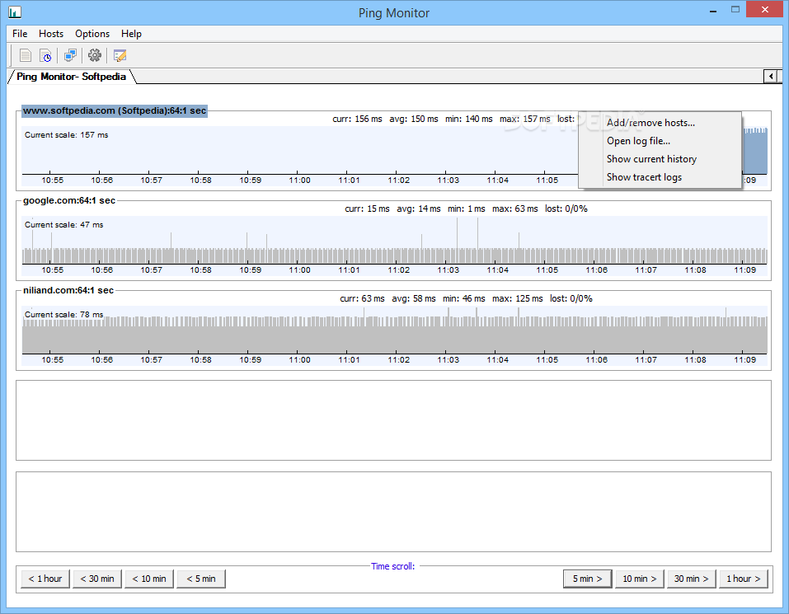Click the 5 min > scroll button
Image resolution: width=789 pixels, height=614 pixels.
coord(587,579)
